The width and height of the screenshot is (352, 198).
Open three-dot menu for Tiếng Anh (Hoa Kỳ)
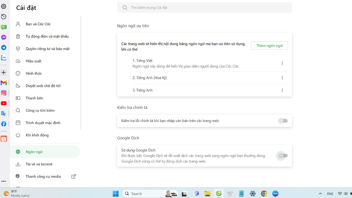coord(282,78)
